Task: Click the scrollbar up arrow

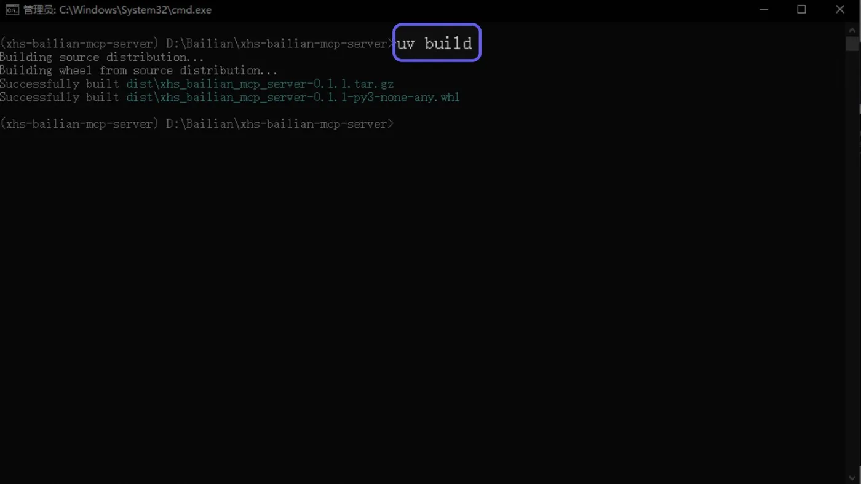Action: click(x=852, y=29)
